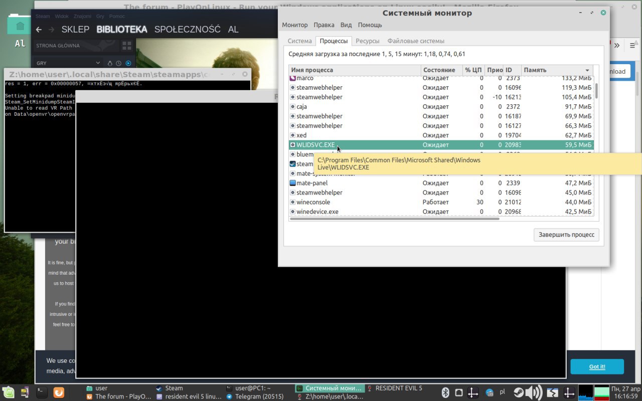This screenshot has height=401, width=642.
Task: Go back with Steam's left arrow
Action: pyautogui.click(x=39, y=30)
